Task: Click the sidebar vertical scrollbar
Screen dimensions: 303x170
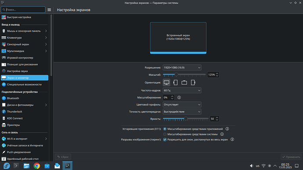Action: [51, 45]
